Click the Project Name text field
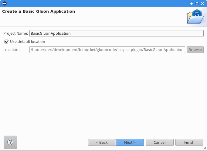Viewport: 207px width, 151px height. point(117,33)
